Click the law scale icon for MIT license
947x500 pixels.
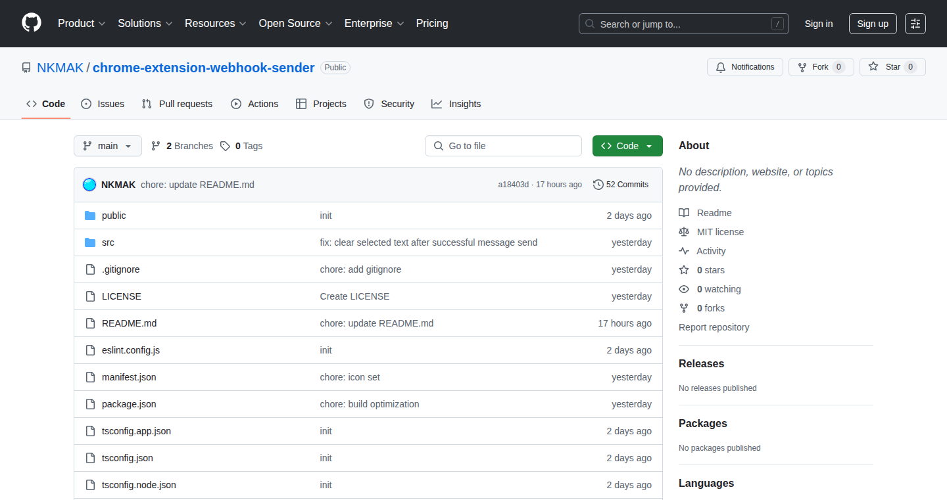click(684, 232)
